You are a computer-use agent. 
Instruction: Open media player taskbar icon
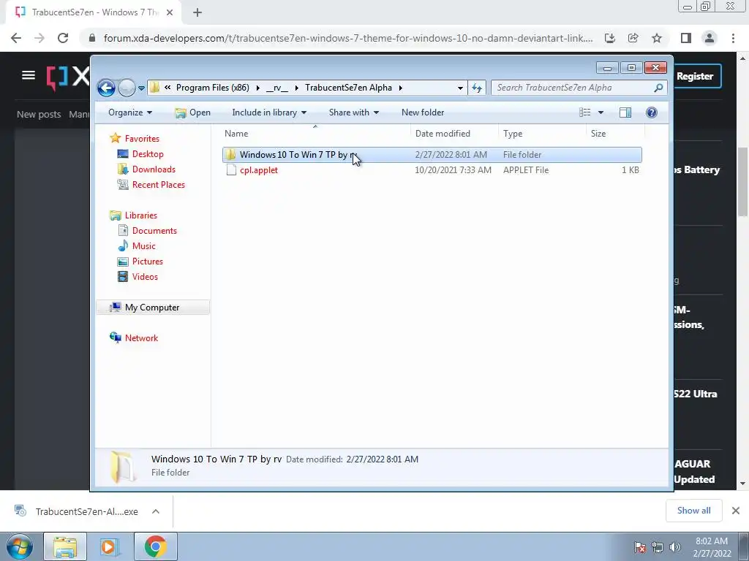pos(110,546)
